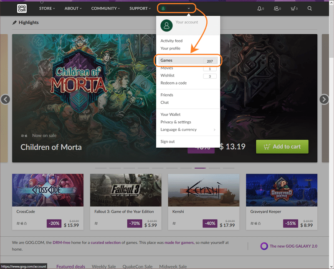Select the last carousel indicator dash

click(x=228, y=168)
